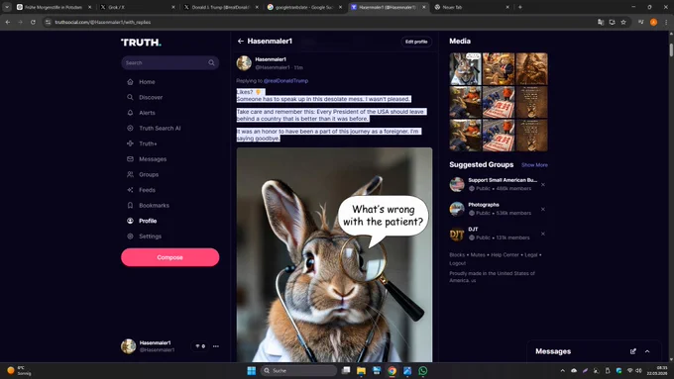Viewport: 674px width, 379px height.
Task: Switch to the Grok / X tab
Action: [x=137, y=7]
